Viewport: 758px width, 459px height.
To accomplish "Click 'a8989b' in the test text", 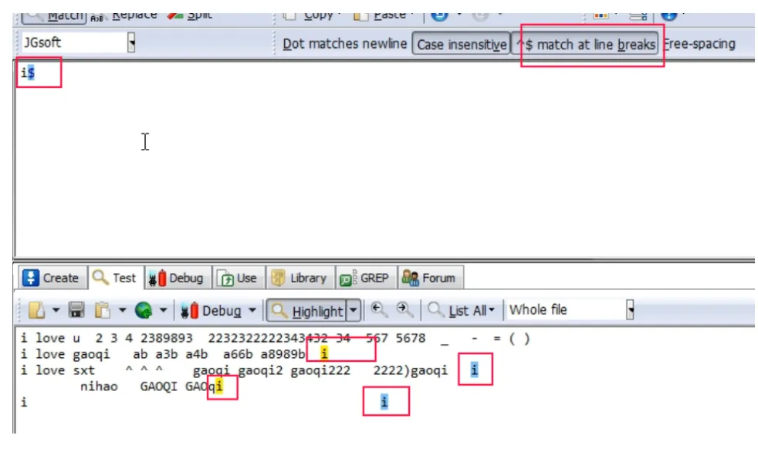I will click(283, 354).
